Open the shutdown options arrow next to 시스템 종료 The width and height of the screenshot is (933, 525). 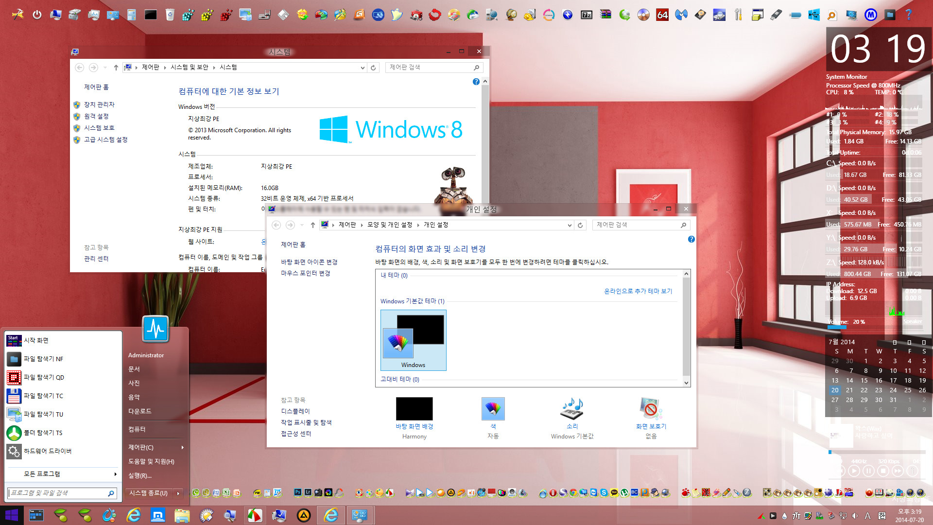(x=178, y=493)
